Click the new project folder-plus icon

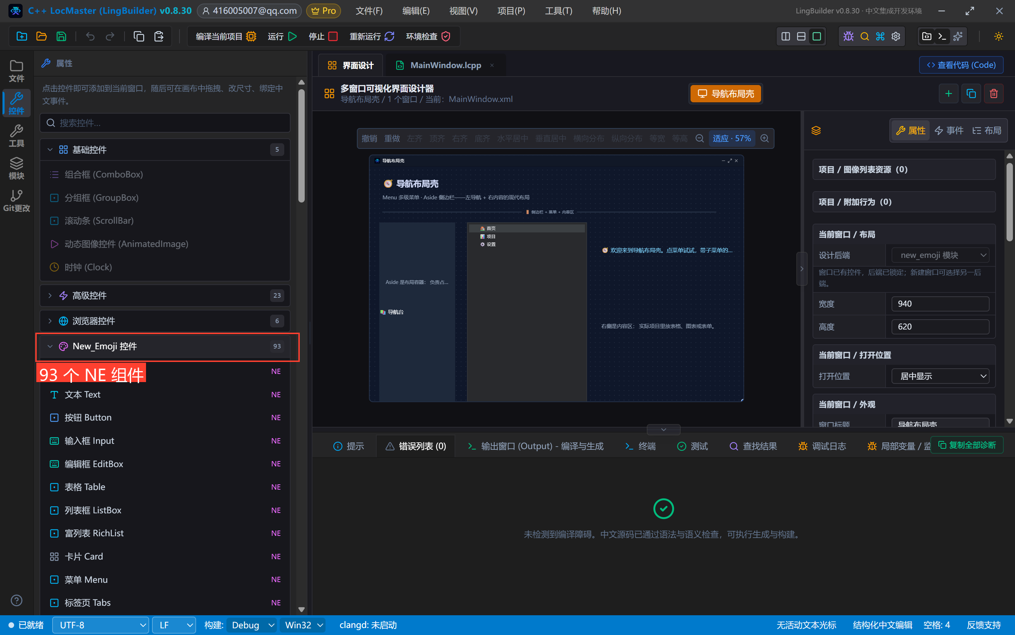(22, 37)
